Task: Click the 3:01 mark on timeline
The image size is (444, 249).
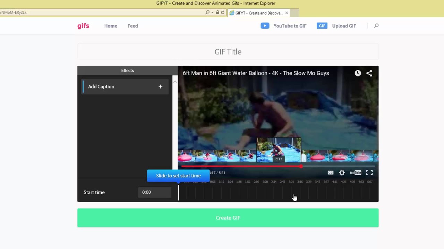Action: point(291,182)
